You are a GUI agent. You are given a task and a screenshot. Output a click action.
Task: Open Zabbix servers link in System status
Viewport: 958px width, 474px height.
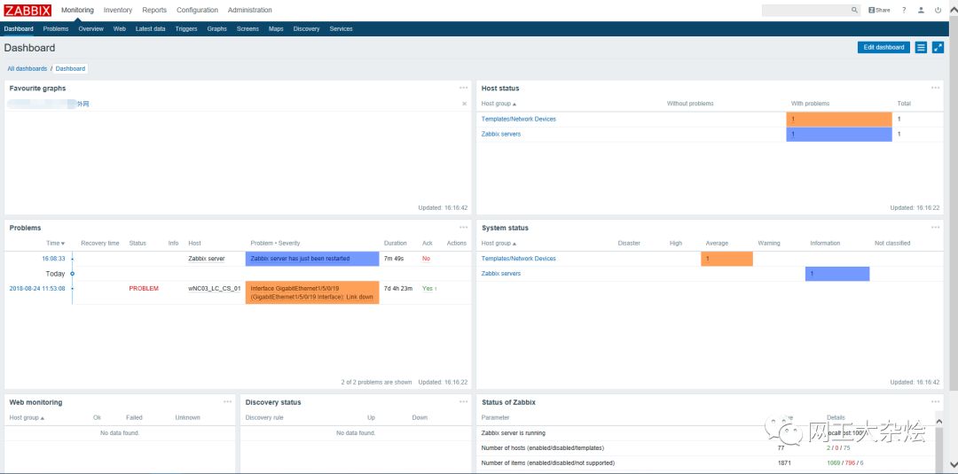(501, 274)
